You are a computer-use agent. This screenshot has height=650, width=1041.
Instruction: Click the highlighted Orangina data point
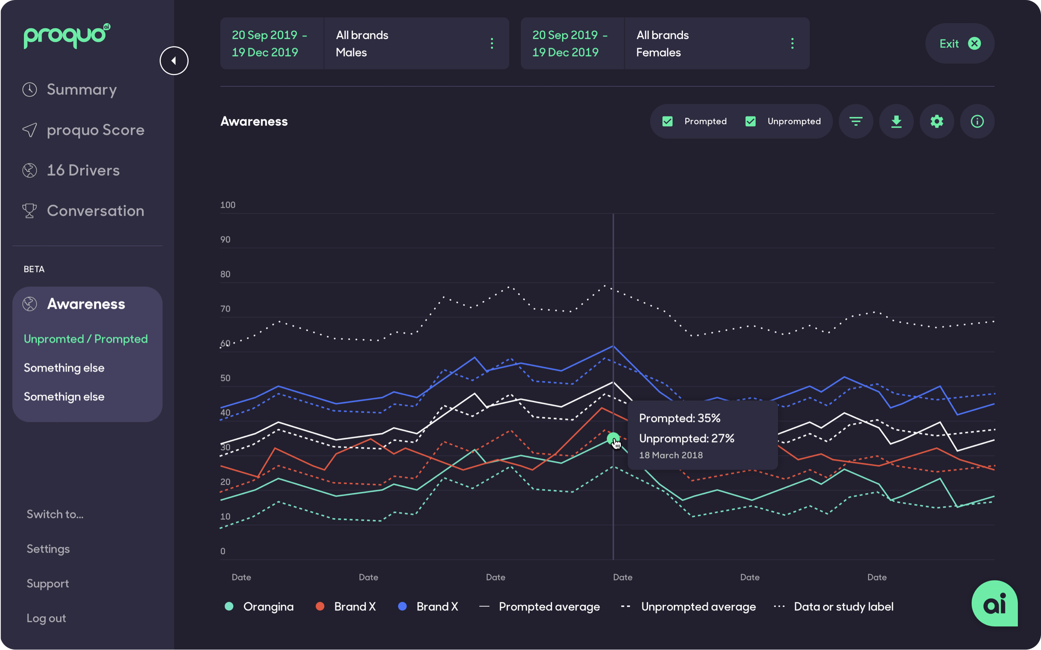click(x=613, y=439)
